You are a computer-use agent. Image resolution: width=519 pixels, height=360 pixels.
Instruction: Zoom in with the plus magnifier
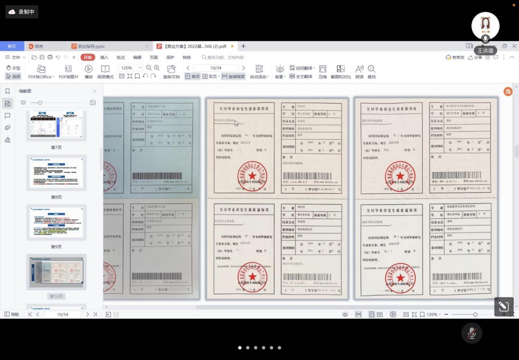[x=157, y=68]
